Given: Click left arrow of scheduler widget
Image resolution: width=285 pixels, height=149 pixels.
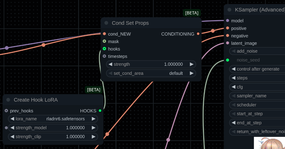Looking at the screenshot, I should click(234, 105).
